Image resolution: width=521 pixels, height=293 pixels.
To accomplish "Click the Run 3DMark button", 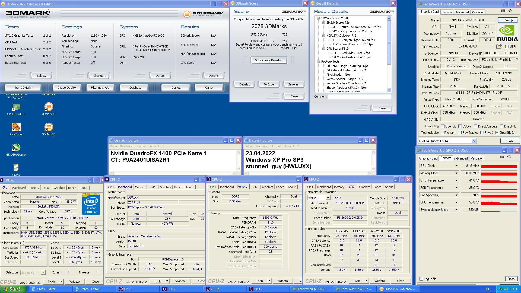I will (23, 88).
